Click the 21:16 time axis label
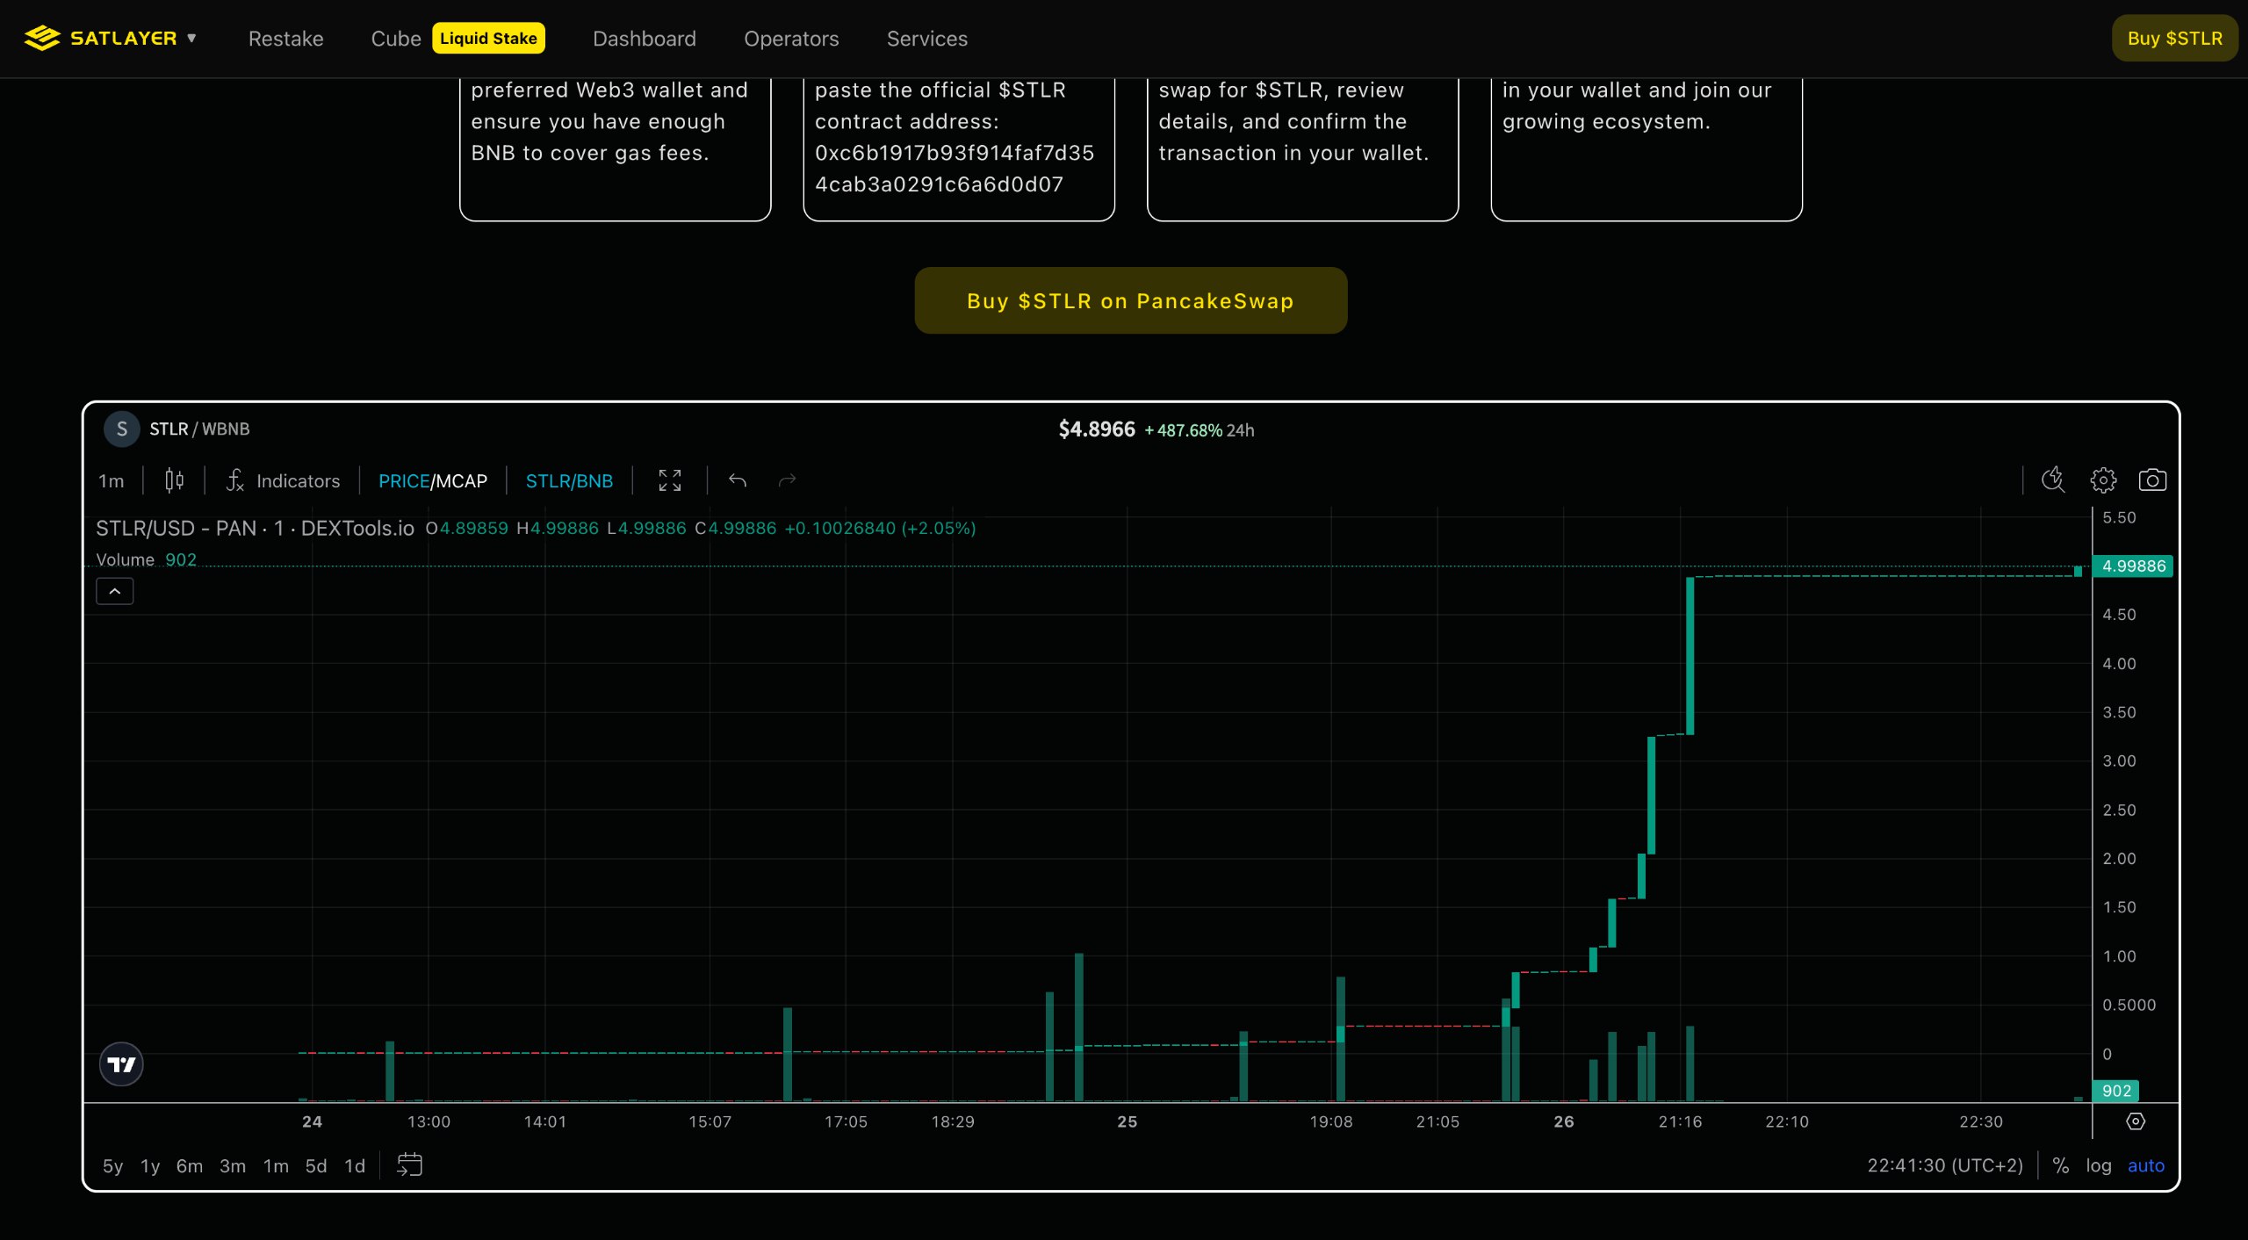2248x1240 pixels. coord(1680,1121)
